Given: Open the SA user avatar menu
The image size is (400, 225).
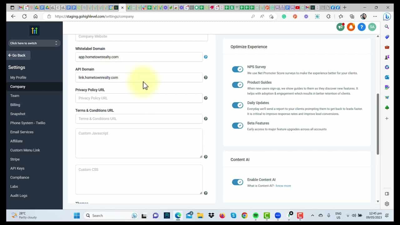Looking at the screenshot, I should point(372,27).
